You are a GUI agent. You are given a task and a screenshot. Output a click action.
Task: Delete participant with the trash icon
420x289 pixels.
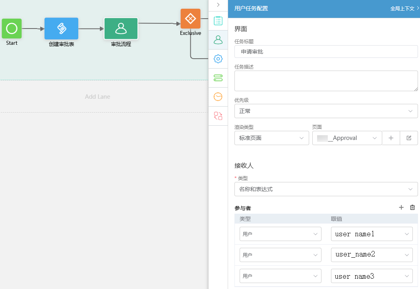point(412,207)
